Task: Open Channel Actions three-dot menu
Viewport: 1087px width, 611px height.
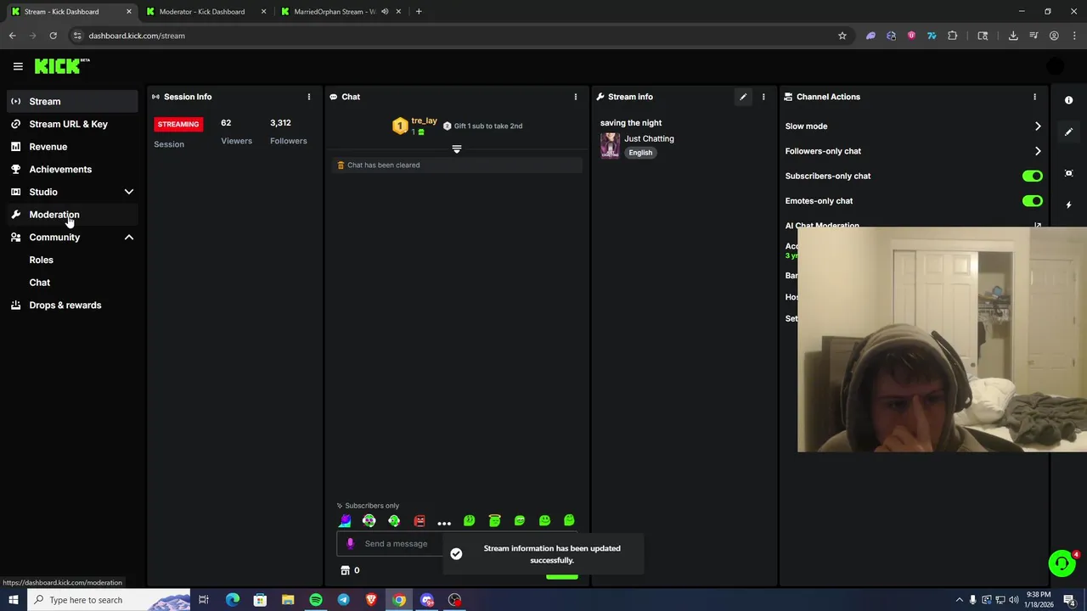Action: [1034, 97]
